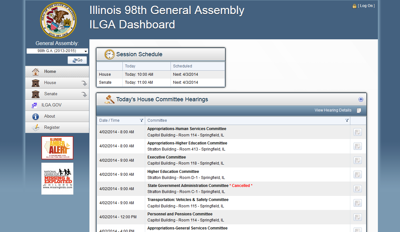Open details icon for Personnel and Pensions Committee
Image resolution: width=400 pixels, height=232 pixels.
(358, 217)
